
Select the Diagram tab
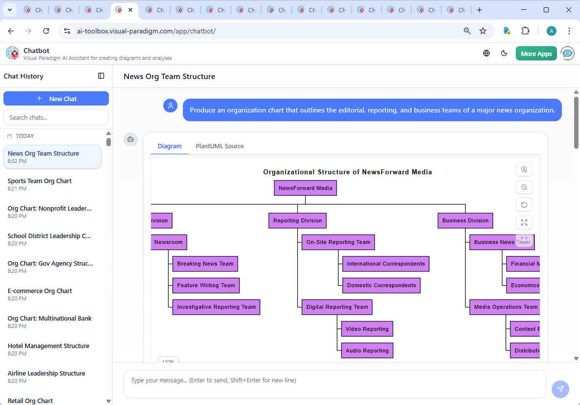pos(170,146)
